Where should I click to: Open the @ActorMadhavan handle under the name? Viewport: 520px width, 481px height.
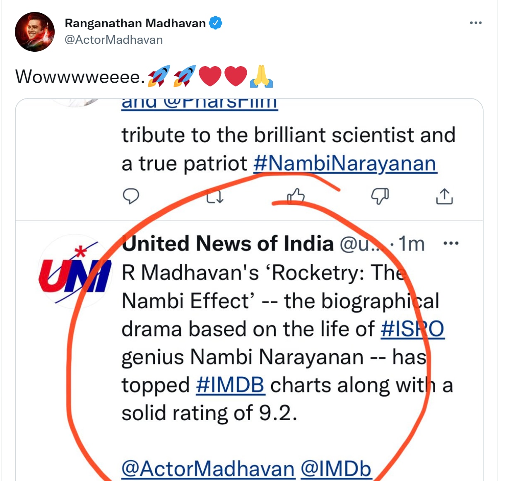(114, 40)
